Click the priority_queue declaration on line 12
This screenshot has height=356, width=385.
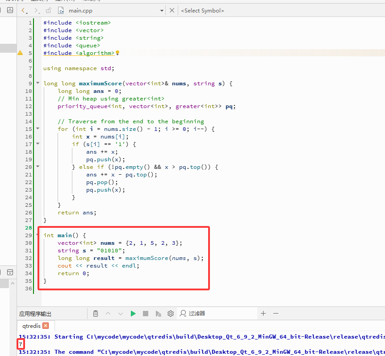pos(146,106)
